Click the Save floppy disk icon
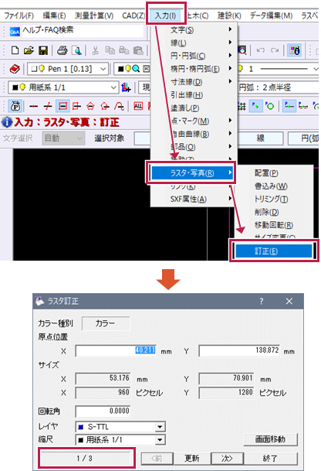The image size is (321, 471). coord(43,50)
